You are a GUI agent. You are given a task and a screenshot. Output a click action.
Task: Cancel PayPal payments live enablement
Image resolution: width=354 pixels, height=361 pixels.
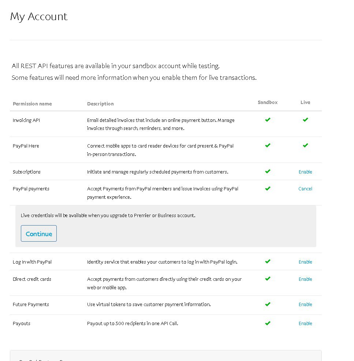(305, 189)
